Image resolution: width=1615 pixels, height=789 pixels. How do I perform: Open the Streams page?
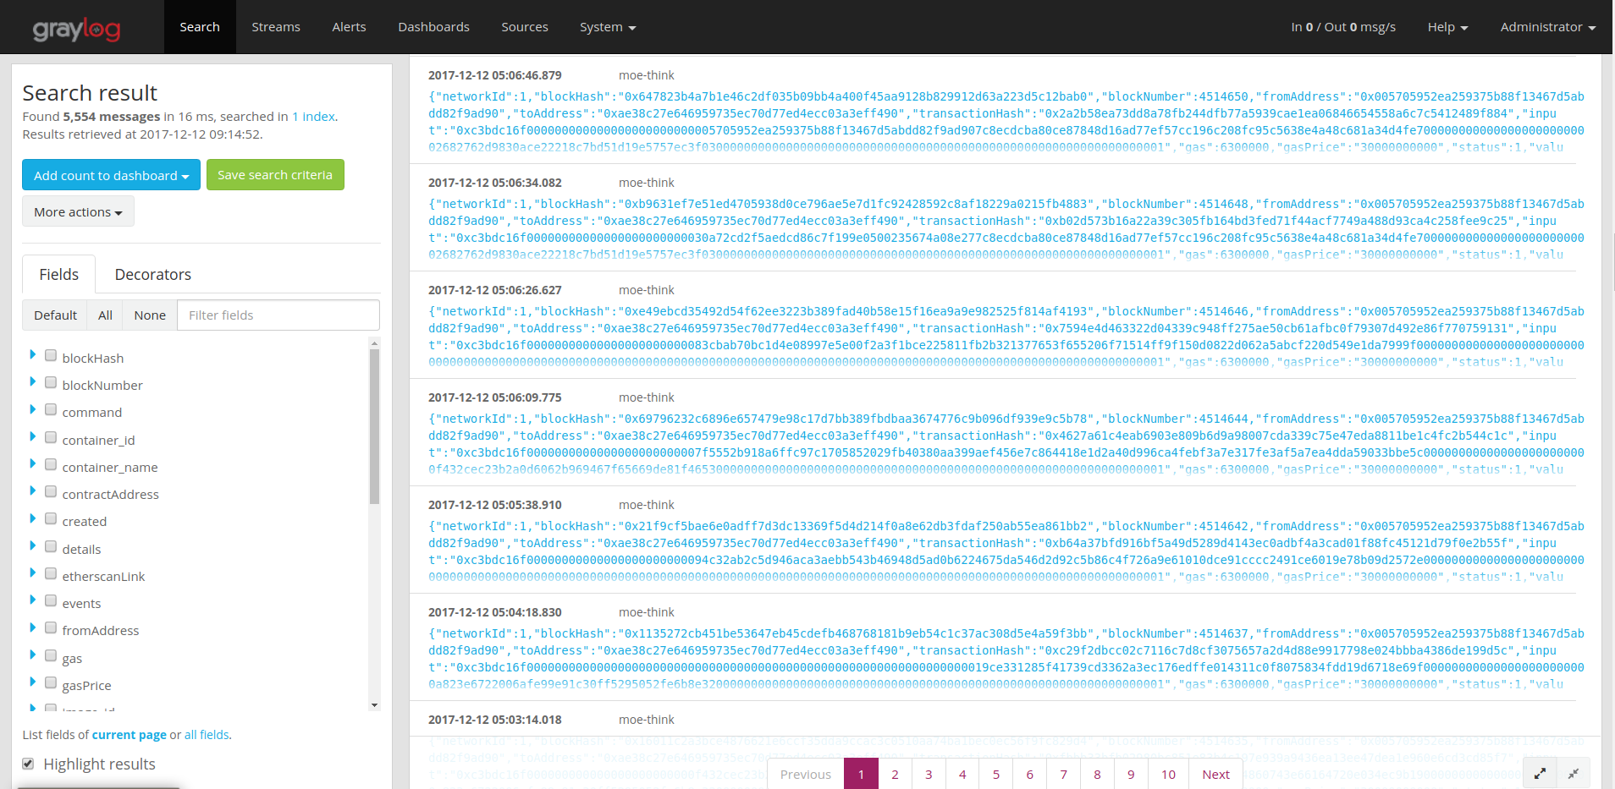pyautogui.click(x=276, y=27)
